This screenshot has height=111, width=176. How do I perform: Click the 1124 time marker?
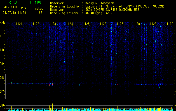70,24
